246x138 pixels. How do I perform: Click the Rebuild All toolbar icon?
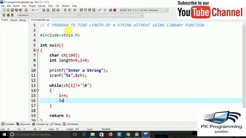(94, 10)
